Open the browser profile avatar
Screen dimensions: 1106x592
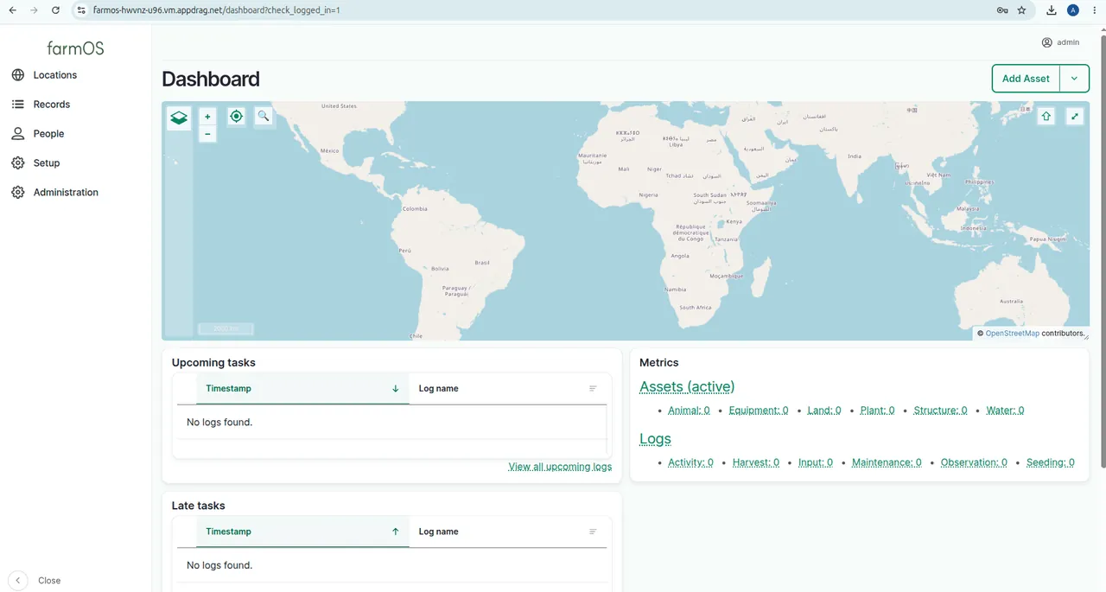[x=1073, y=10]
